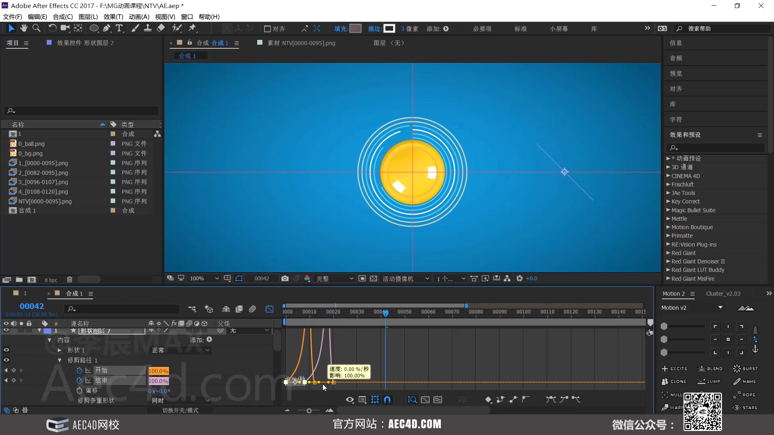Enable the 对齐 snapping checkbox
This screenshot has width=774, height=435.
click(x=267, y=29)
